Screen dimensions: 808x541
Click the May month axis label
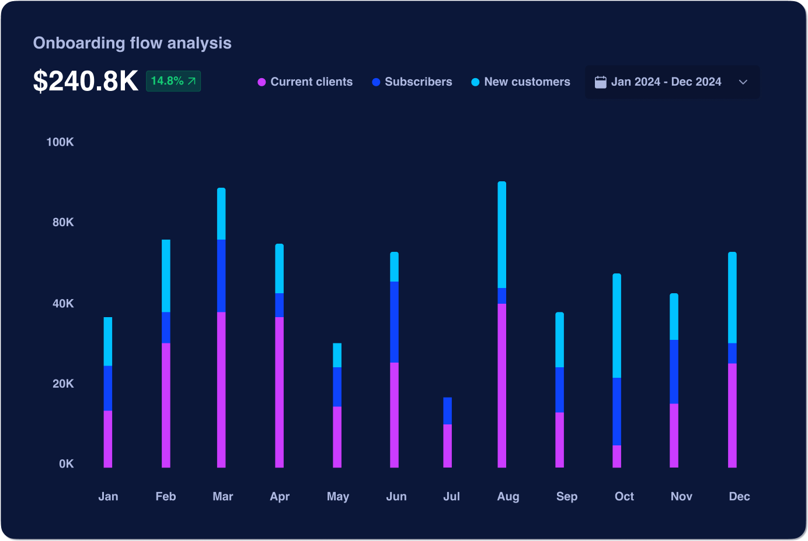tap(338, 497)
